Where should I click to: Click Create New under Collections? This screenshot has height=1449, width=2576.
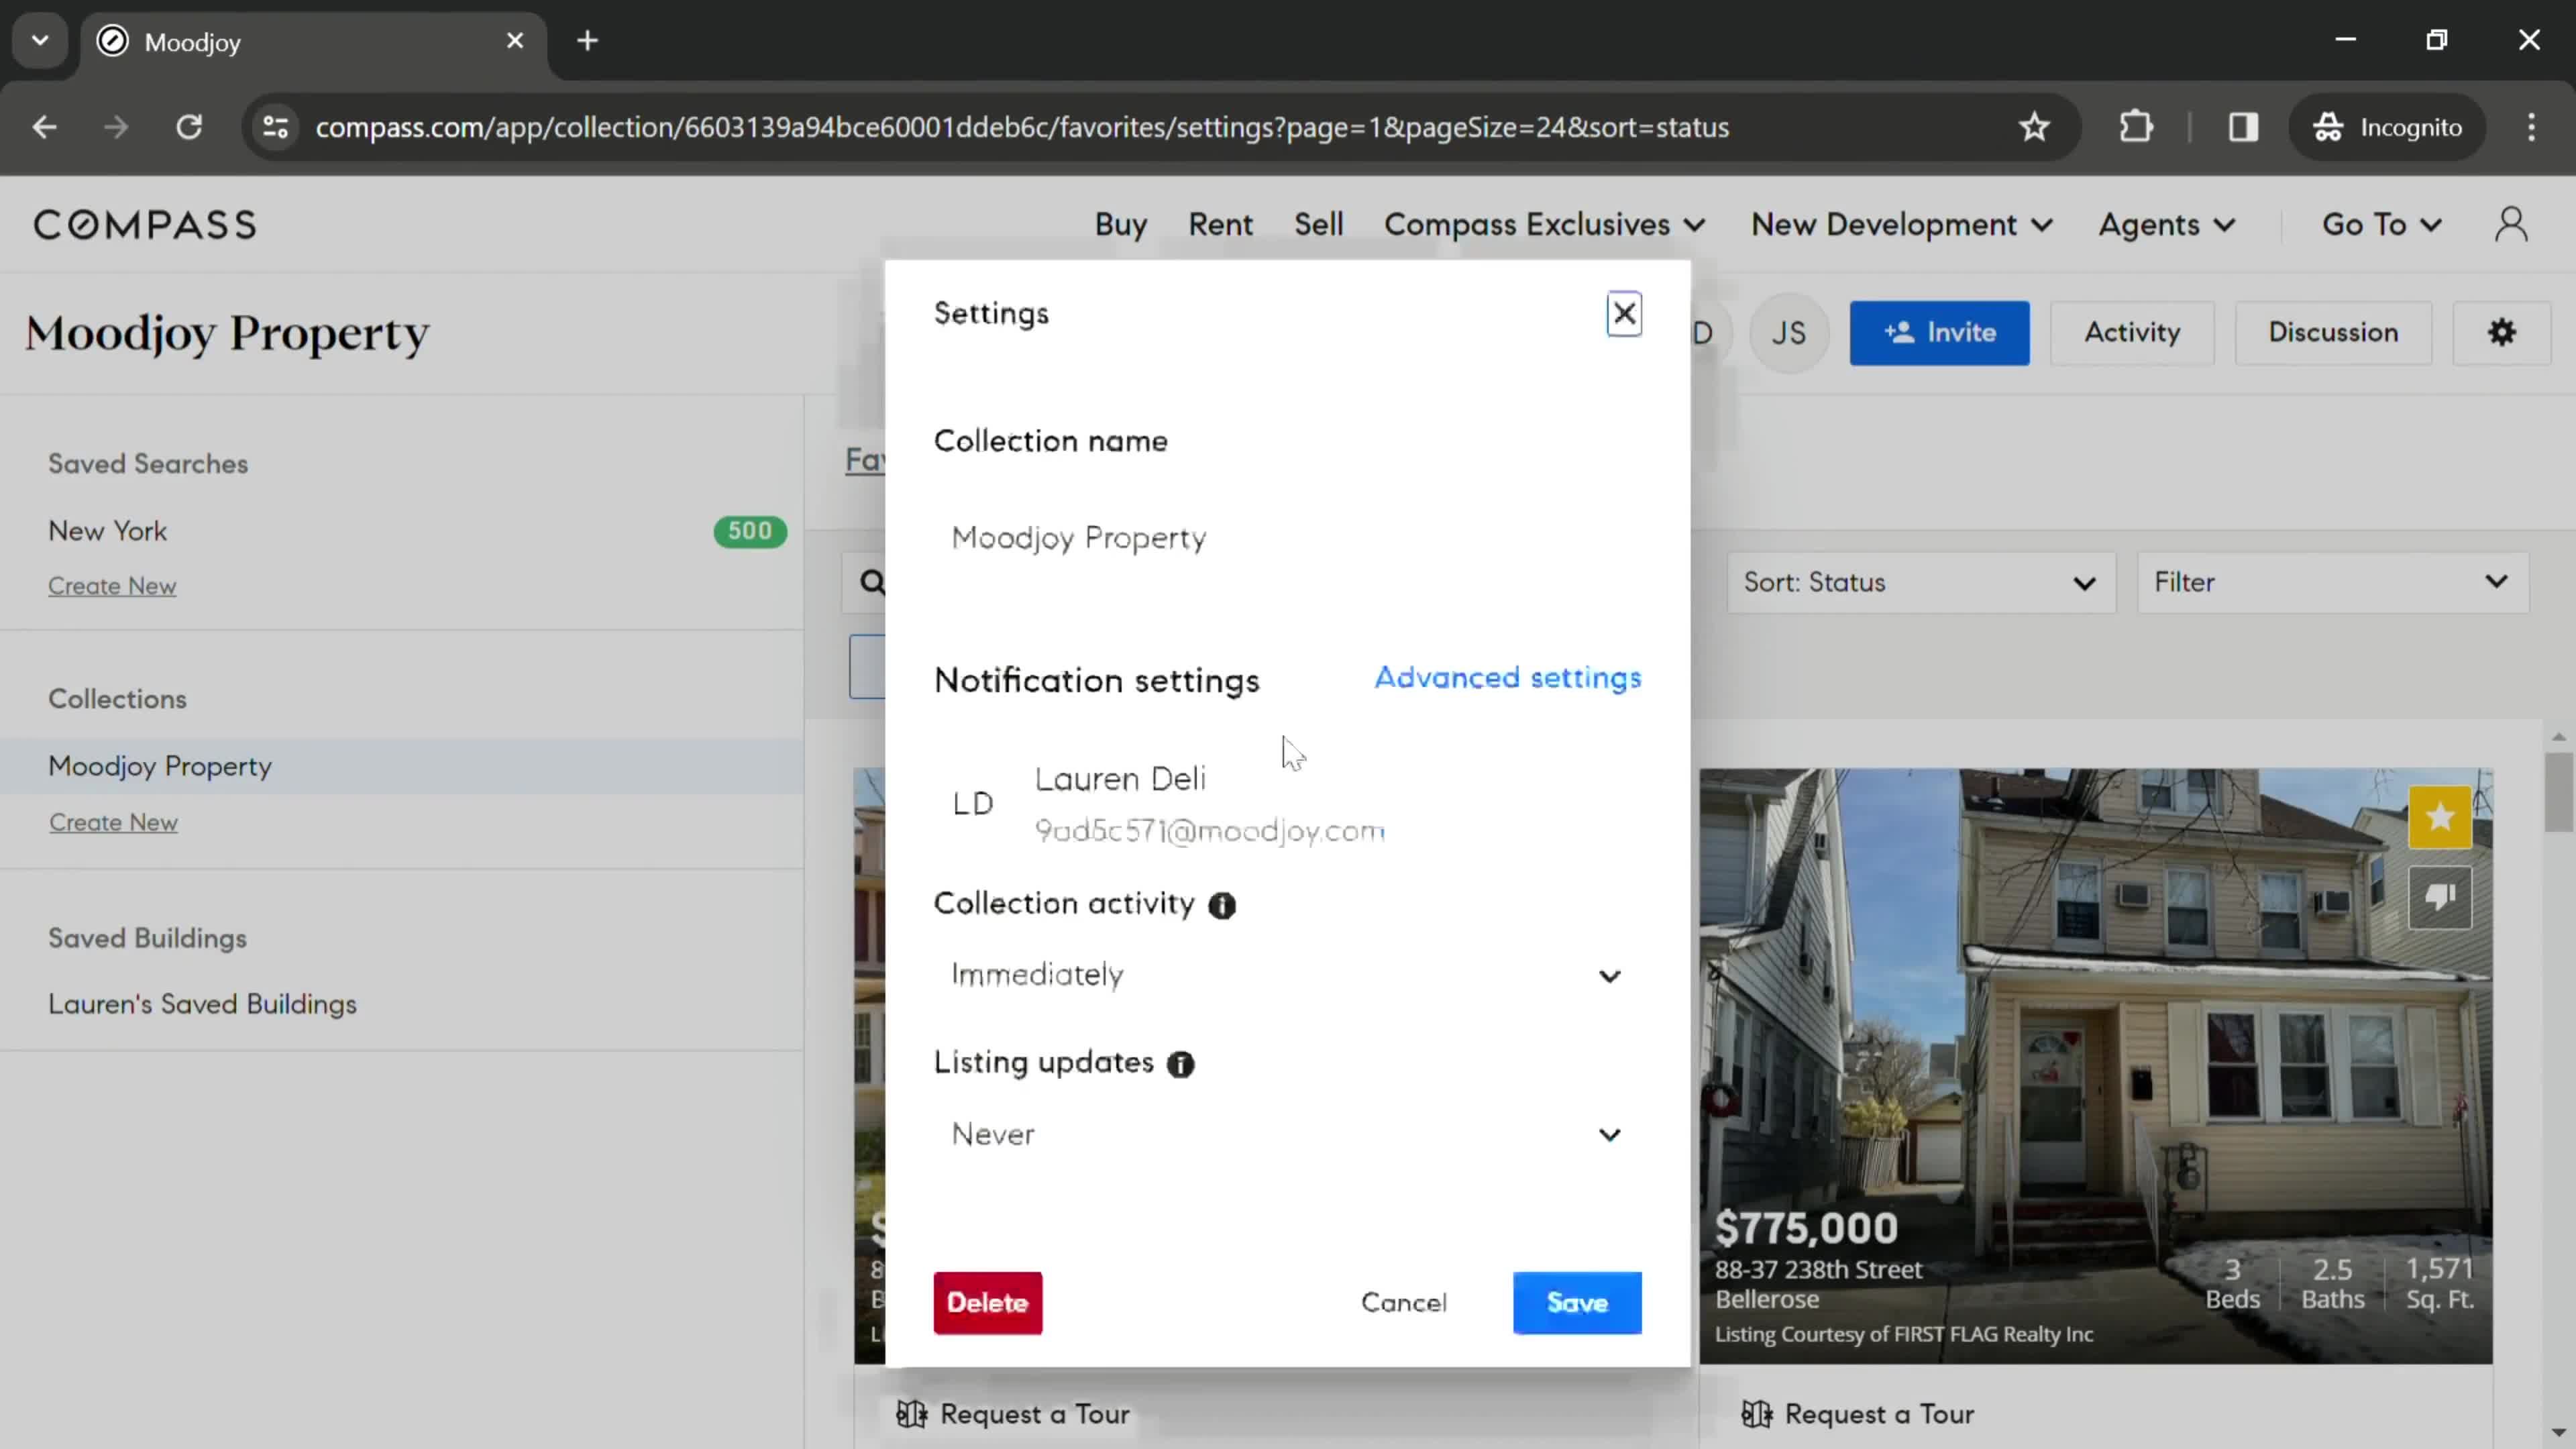pos(113,822)
